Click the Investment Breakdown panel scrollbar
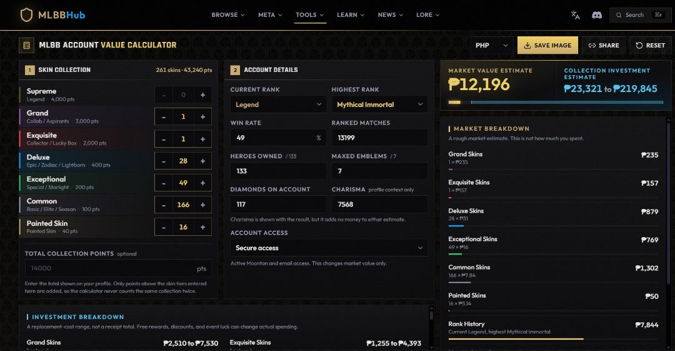 click(431, 315)
